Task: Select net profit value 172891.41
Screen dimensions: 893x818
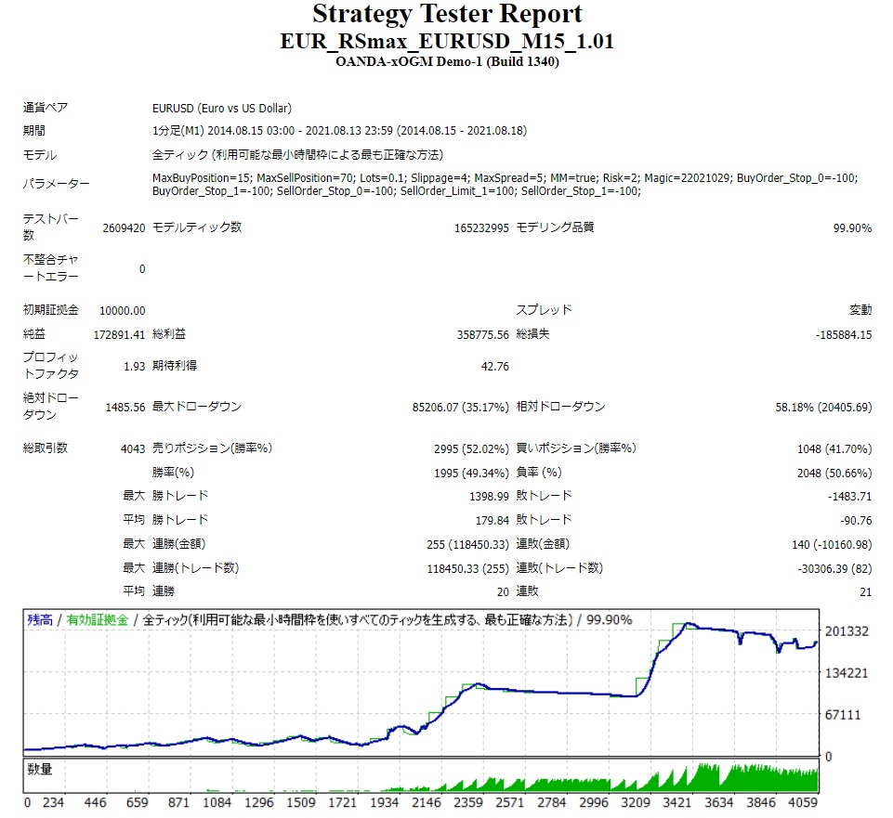Action: click(119, 334)
